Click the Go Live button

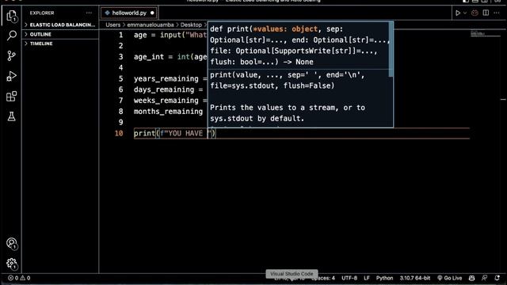[449, 278]
